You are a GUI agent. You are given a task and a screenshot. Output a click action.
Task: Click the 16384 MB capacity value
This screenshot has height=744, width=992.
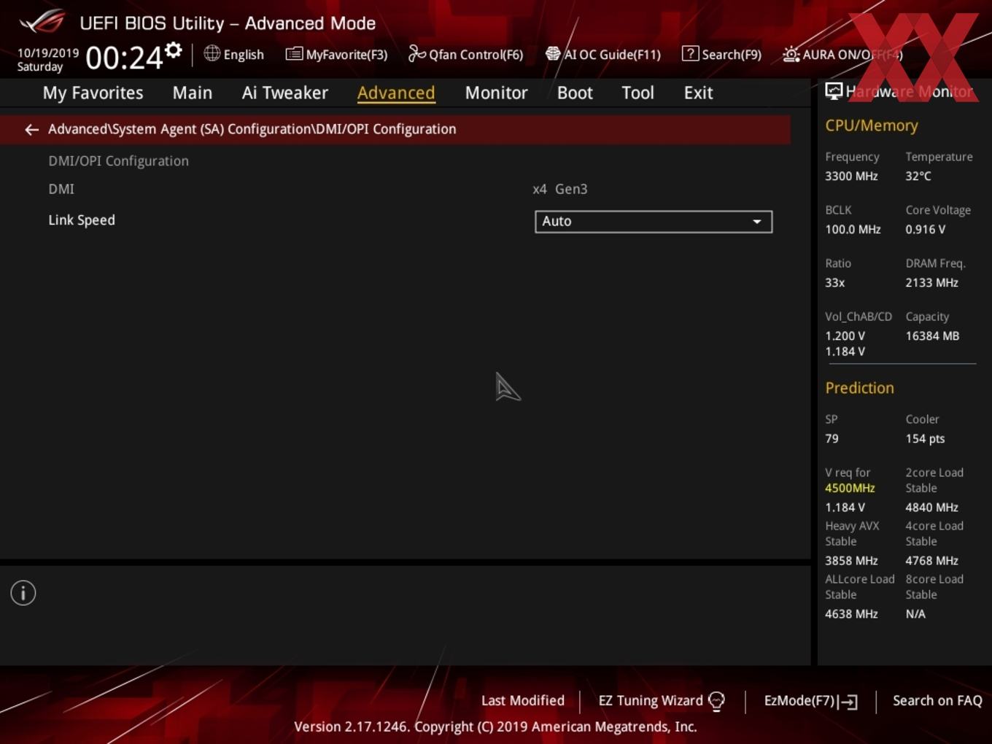[932, 336]
